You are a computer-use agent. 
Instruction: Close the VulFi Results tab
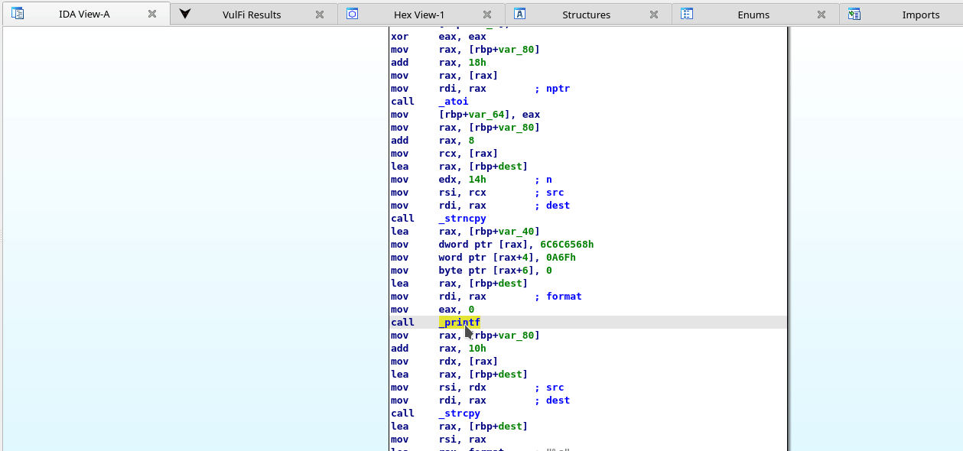(320, 15)
